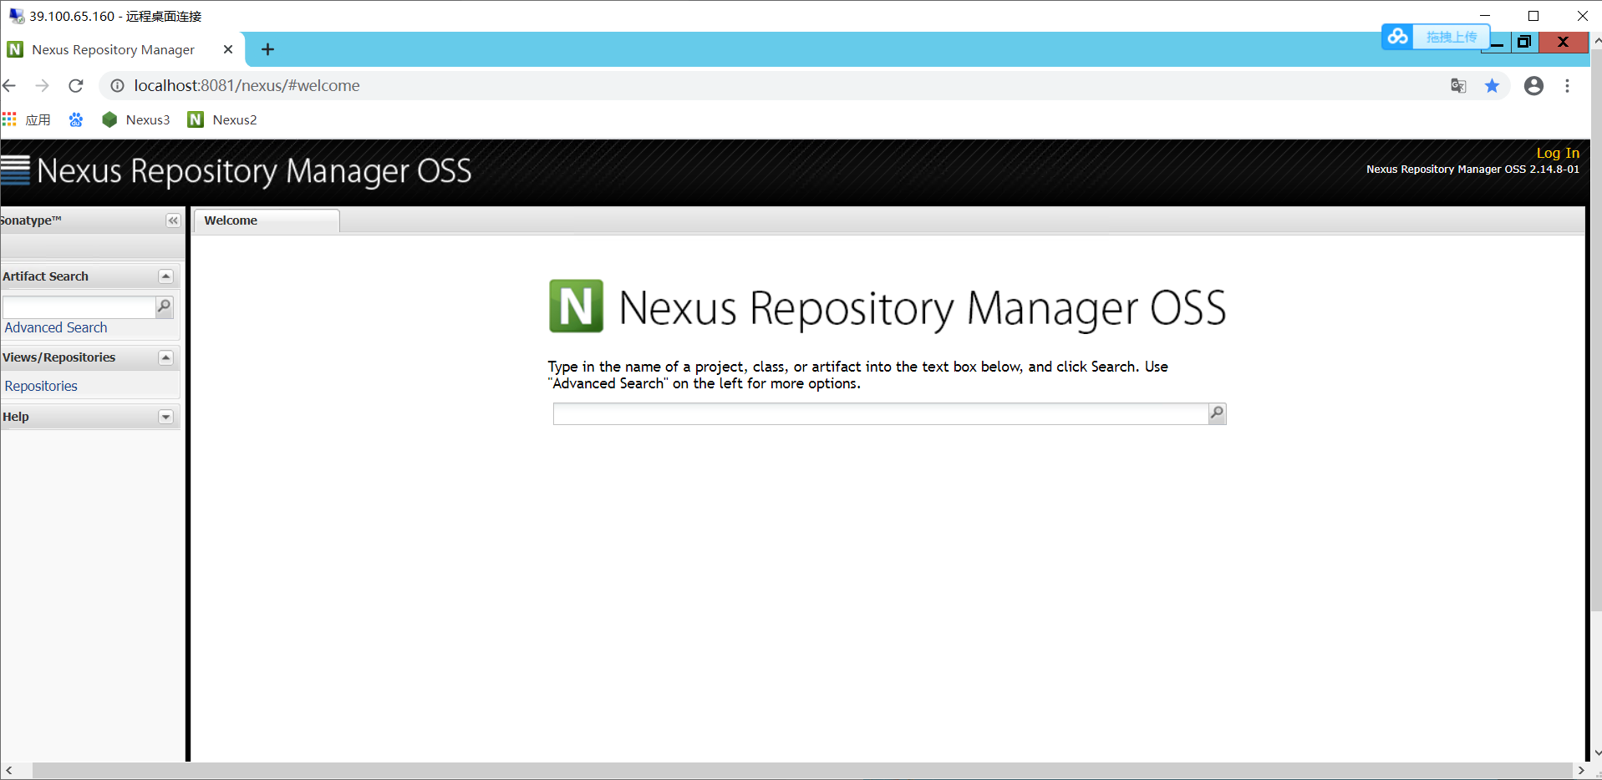Click the bookmark star icon
1602x780 pixels.
point(1492,85)
